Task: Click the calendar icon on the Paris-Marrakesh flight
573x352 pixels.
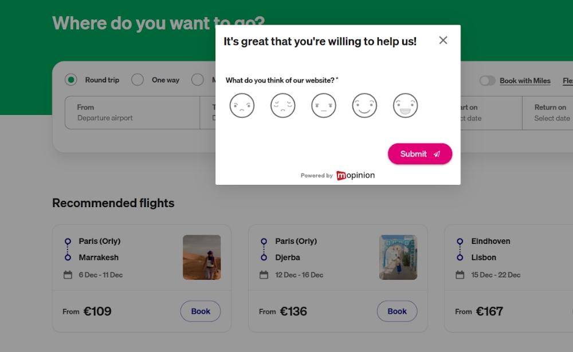Action: [x=68, y=275]
